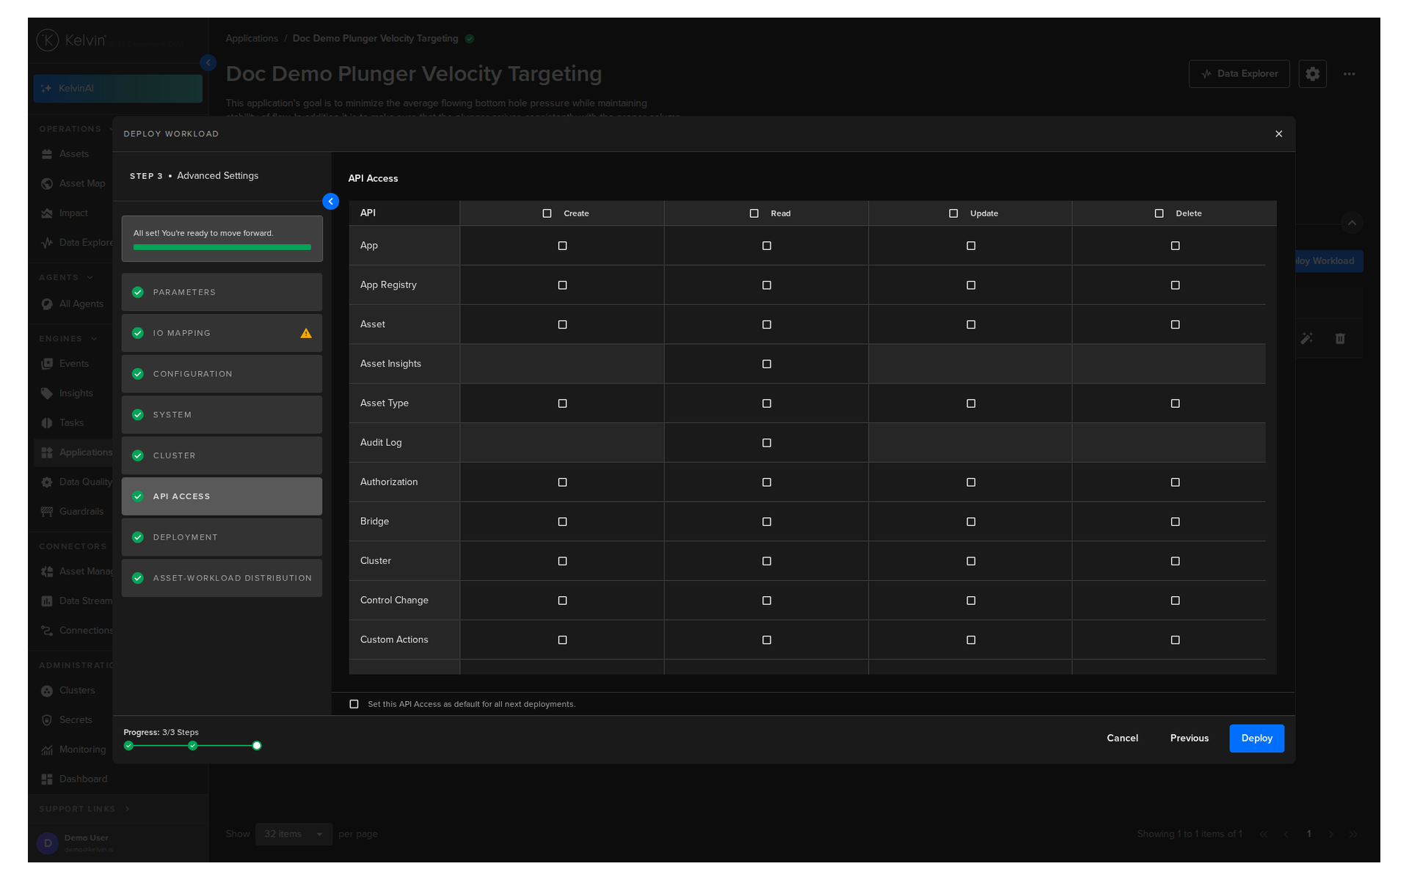Enable Delete access for Asset Type
1409x880 pixels.
pos(1175,403)
